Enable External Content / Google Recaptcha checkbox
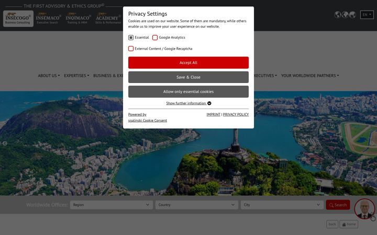The height and width of the screenshot is (235, 377). (x=131, y=49)
